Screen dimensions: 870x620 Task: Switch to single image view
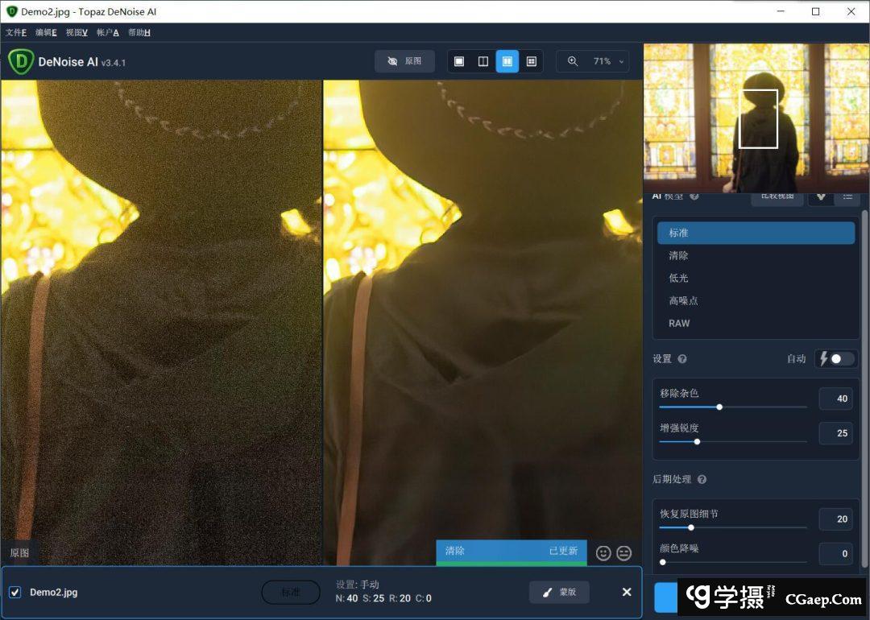click(x=459, y=61)
